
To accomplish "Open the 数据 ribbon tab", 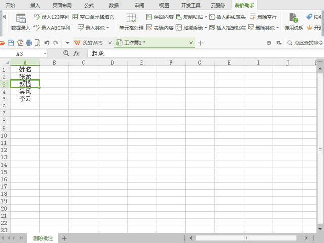I will click(114, 5).
